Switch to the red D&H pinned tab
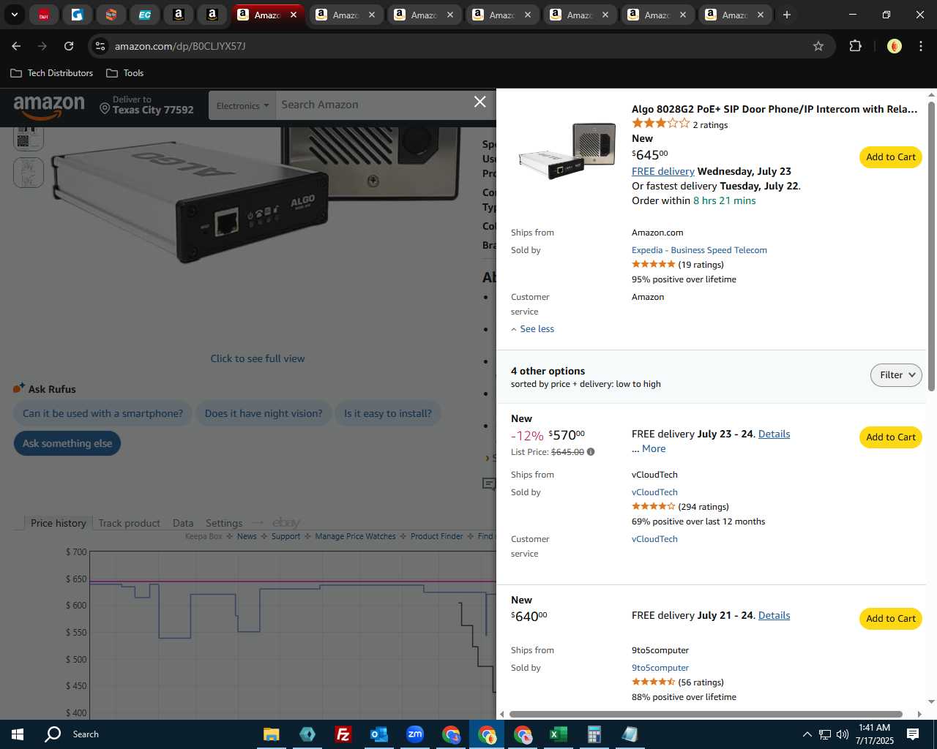Screen dimensions: 937x749 (x=44, y=15)
